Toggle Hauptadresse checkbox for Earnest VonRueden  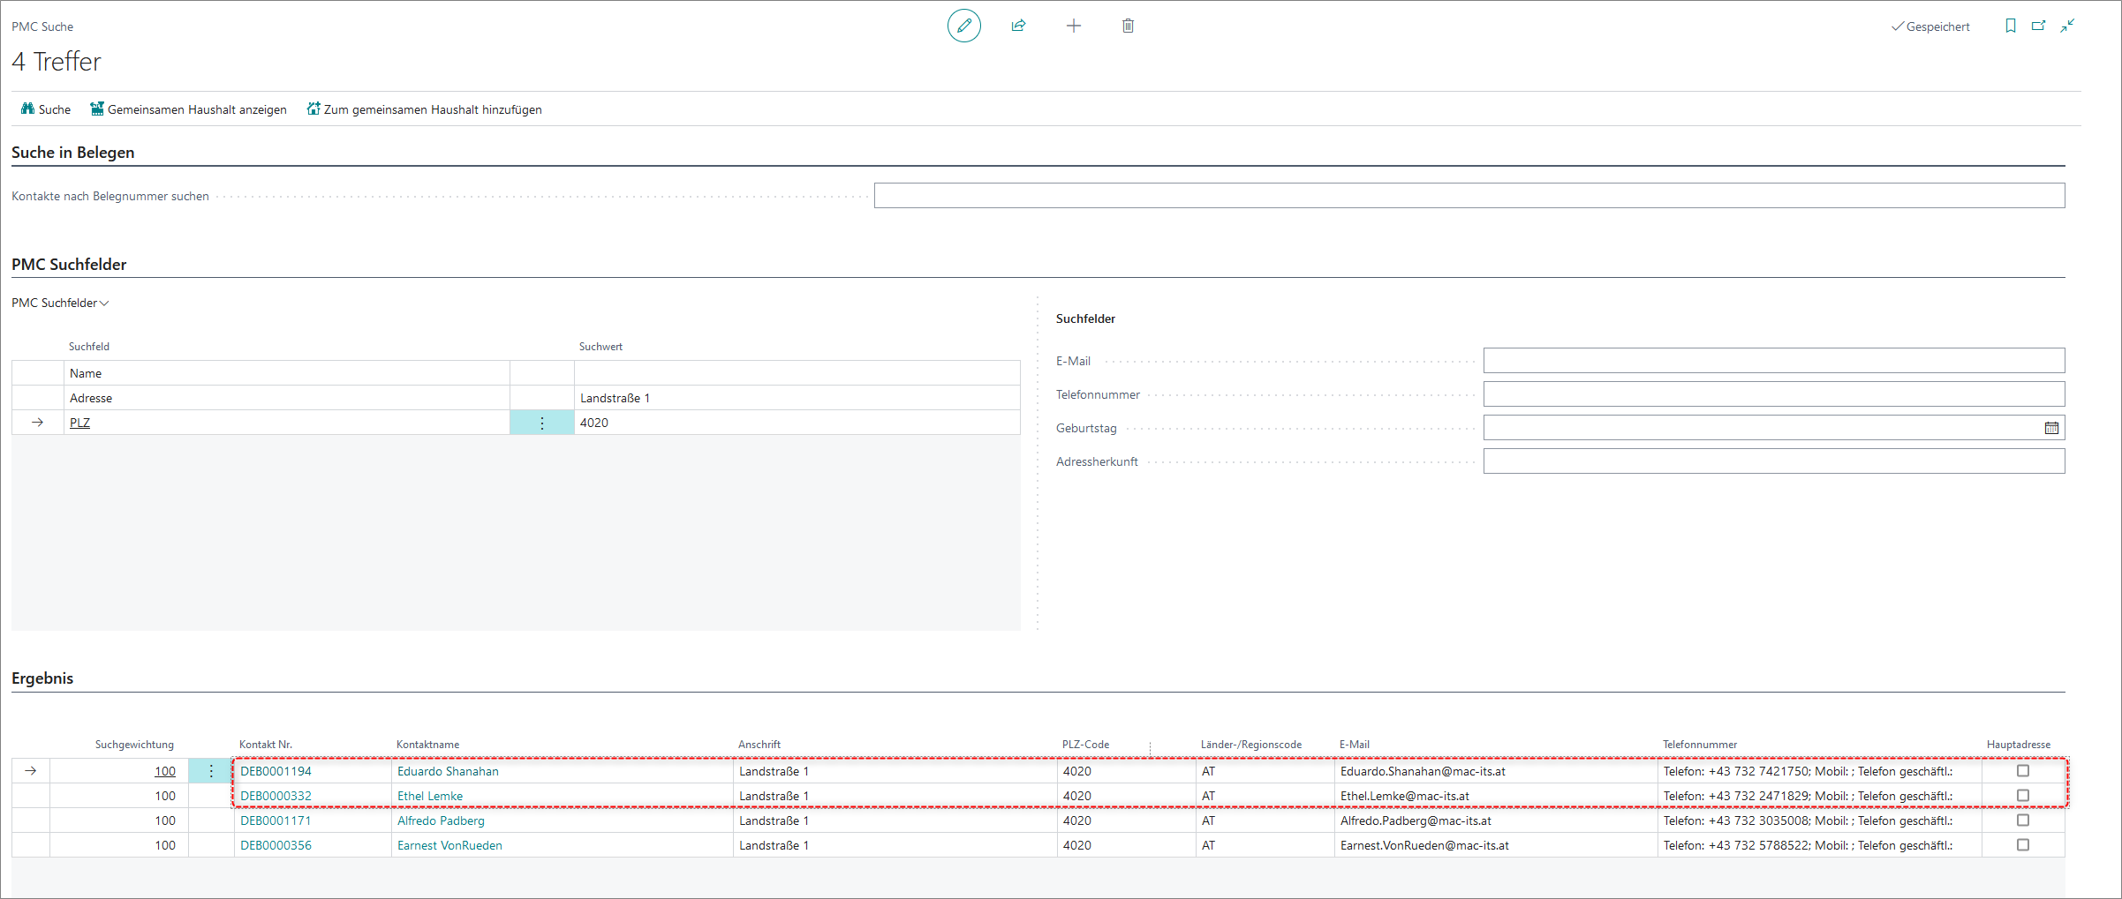coord(2022,845)
